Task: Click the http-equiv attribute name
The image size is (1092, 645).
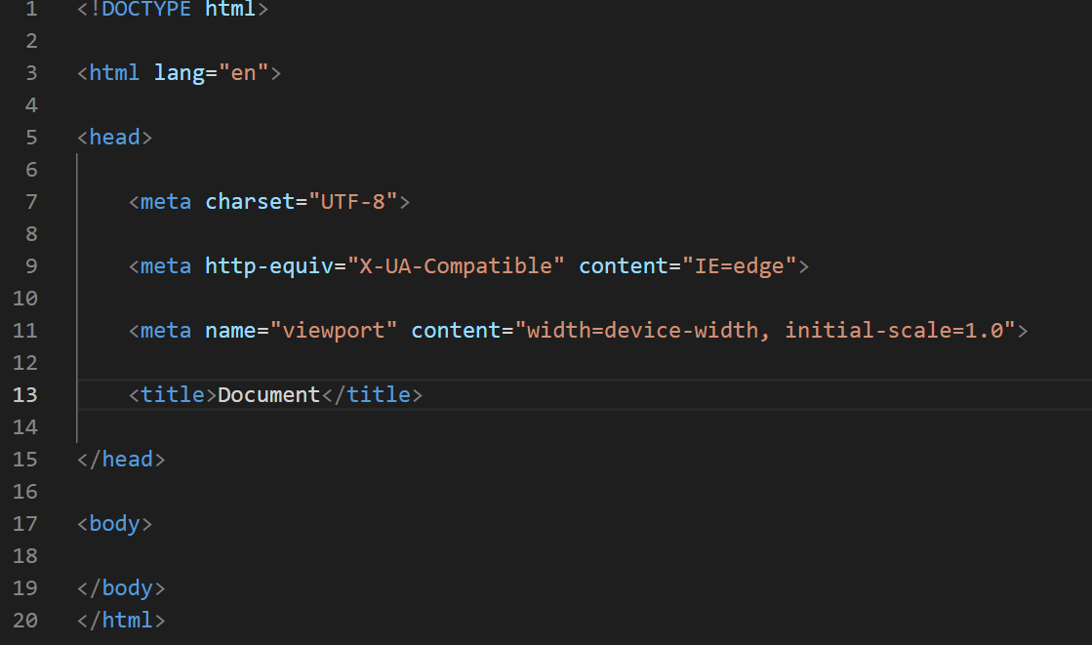Action: coord(268,266)
